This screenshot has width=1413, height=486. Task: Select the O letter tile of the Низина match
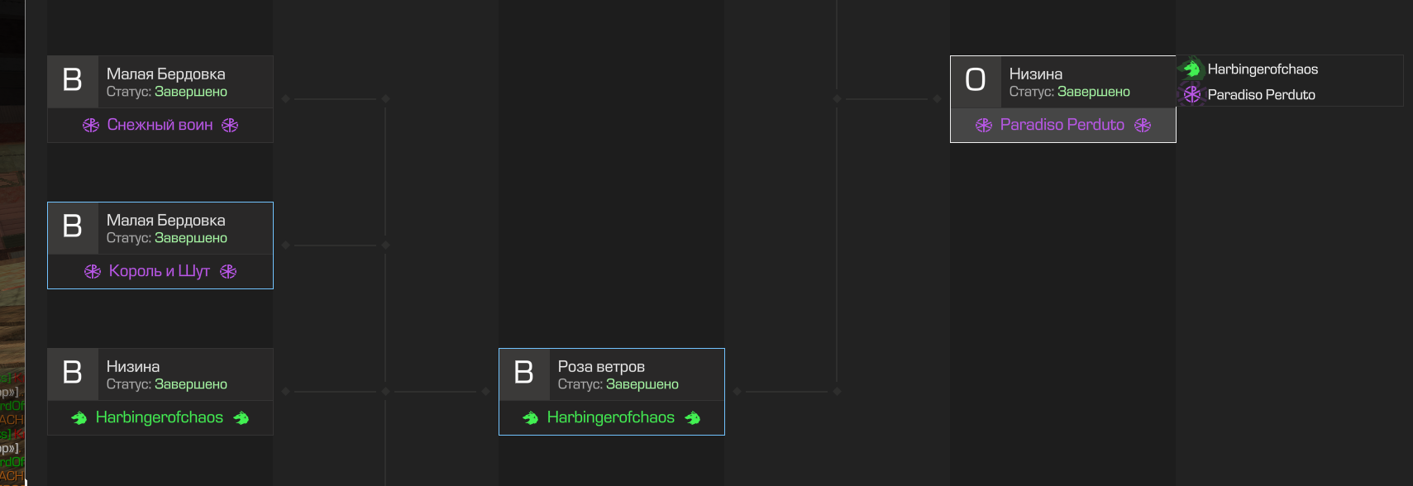tap(976, 81)
